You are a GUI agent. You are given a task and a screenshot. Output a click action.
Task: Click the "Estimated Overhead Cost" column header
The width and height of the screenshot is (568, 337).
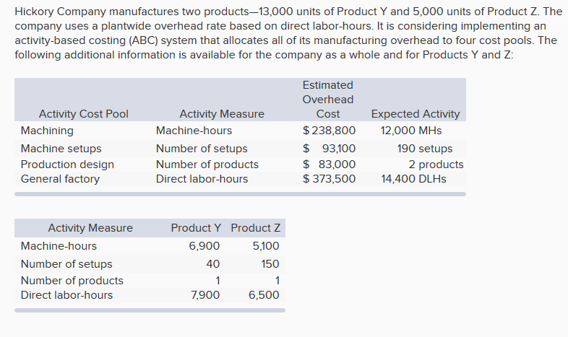point(327,100)
